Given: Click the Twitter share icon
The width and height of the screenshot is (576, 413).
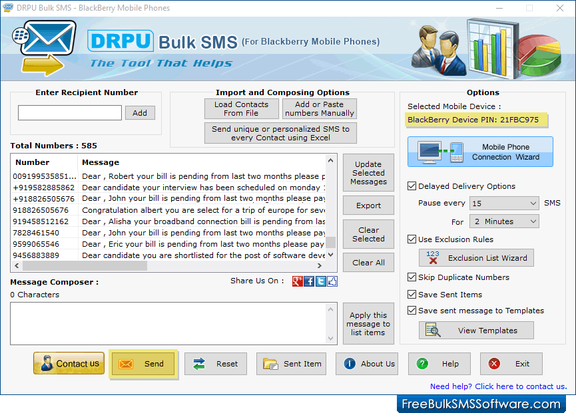Looking at the screenshot, I should point(320,281).
